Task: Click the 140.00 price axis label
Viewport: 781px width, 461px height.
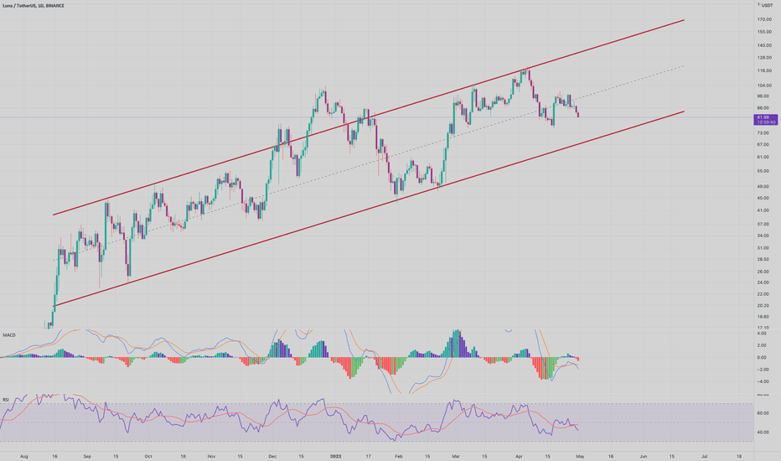Action: pos(764,45)
